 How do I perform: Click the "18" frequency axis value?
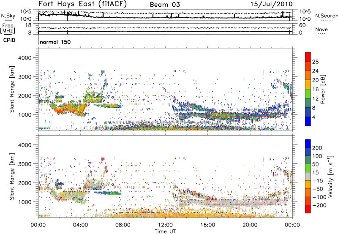(28, 25)
